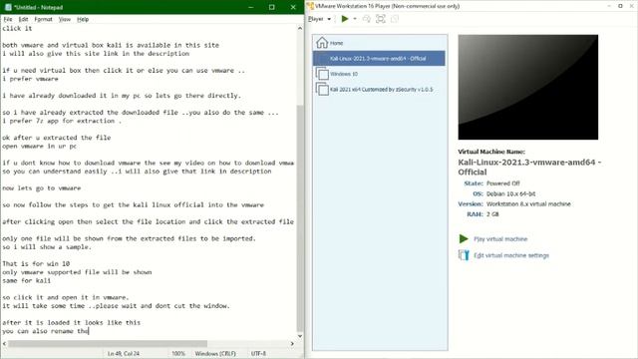Maximize the Notepad window
The height and width of the screenshot is (359, 638).
click(x=272, y=7)
